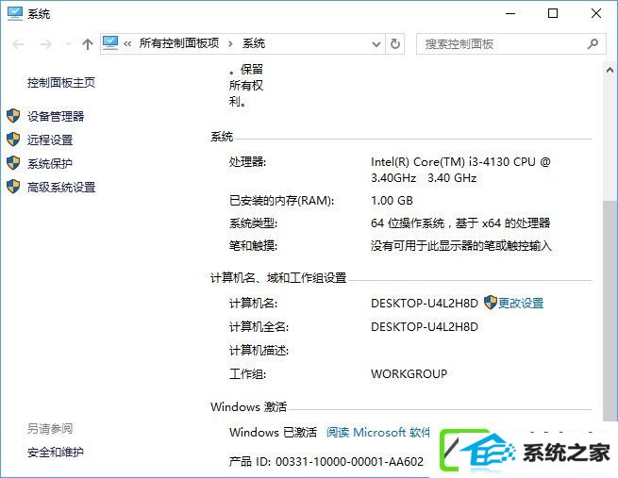
Task: Open 控制面板主页 link
Action: point(61,83)
